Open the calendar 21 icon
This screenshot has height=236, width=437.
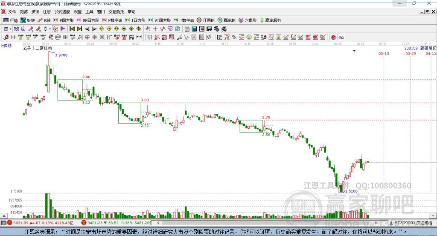click(187, 29)
